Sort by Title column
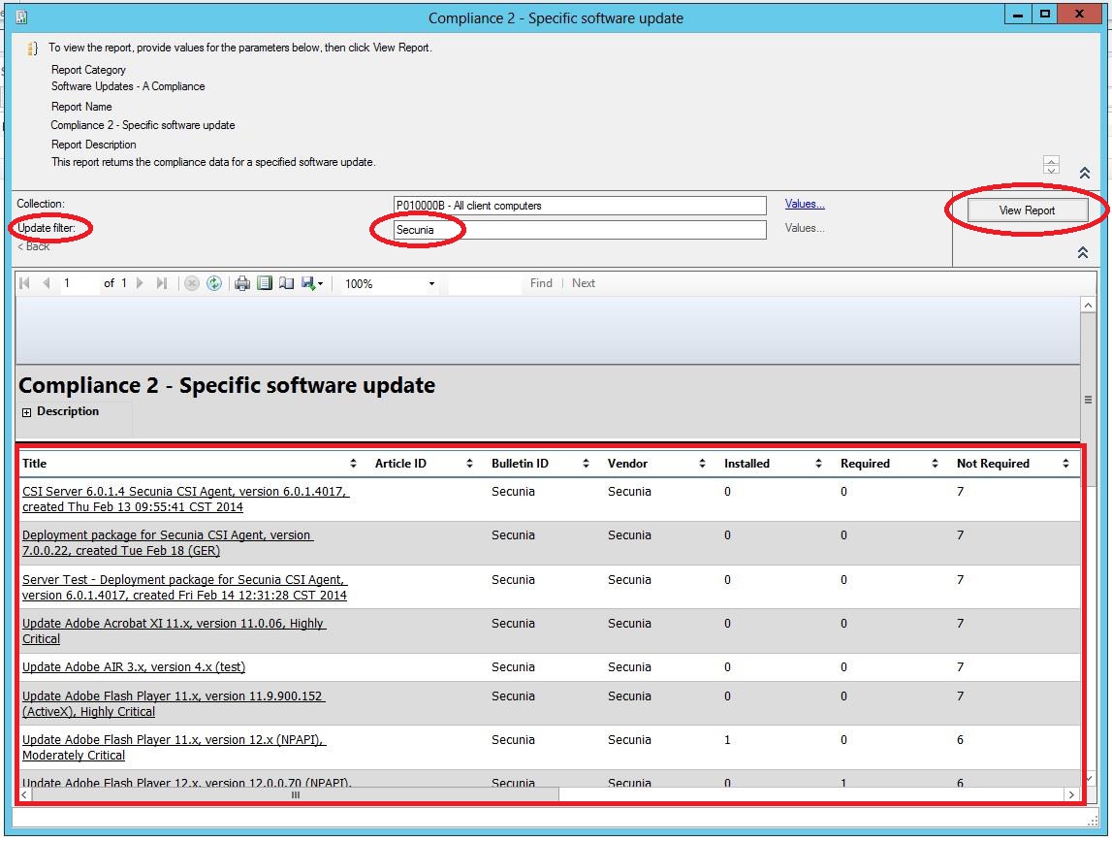1112x841 pixels. coord(353,464)
